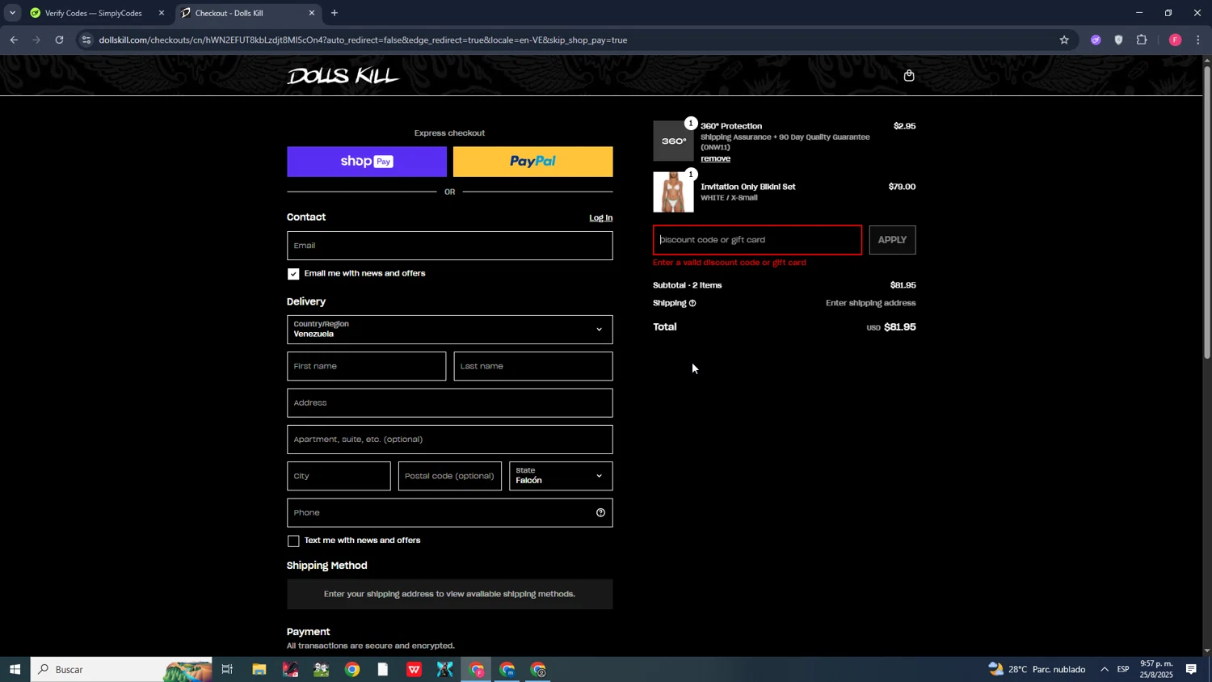Click the 360° Protection thumbnail
The height and width of the screenshot is (682, 1212).
(x=673, y=141)
